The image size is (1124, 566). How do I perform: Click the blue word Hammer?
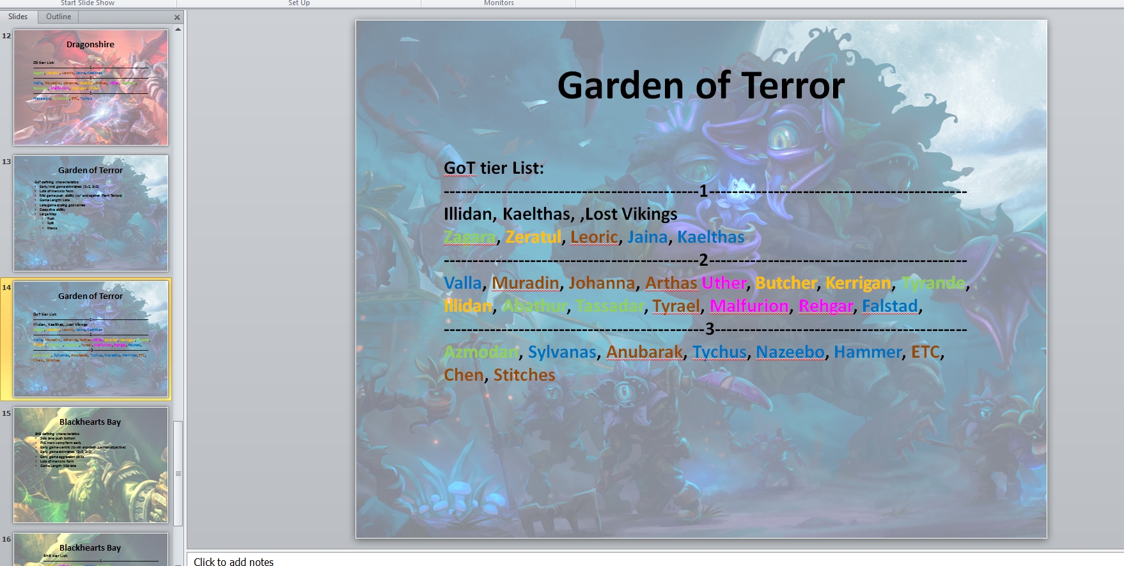tap(868, 352)
